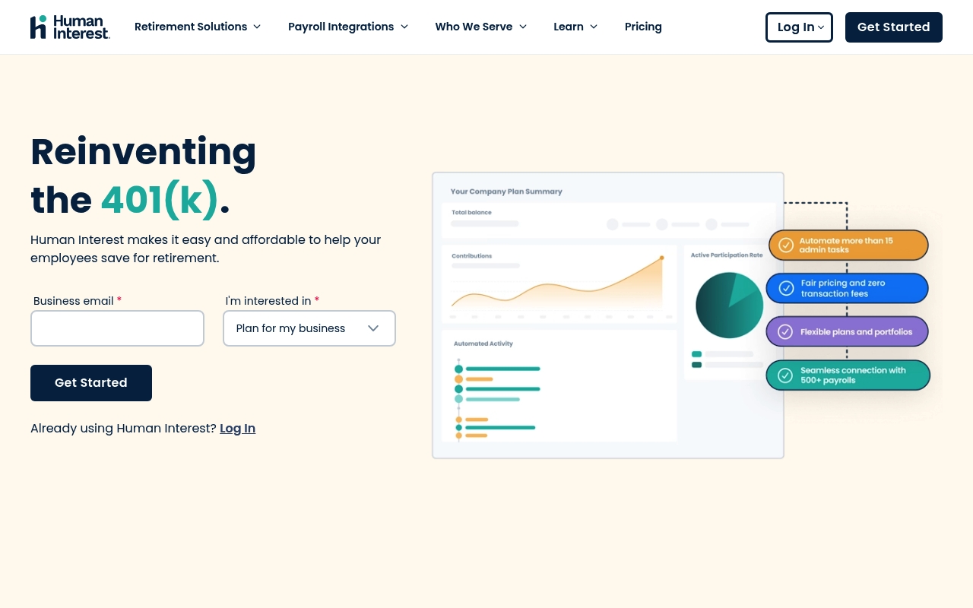This screenshot has width=973, height=608.
Task: Click the checkmark icon on the purple badge
Action: (x=786, y=332)
